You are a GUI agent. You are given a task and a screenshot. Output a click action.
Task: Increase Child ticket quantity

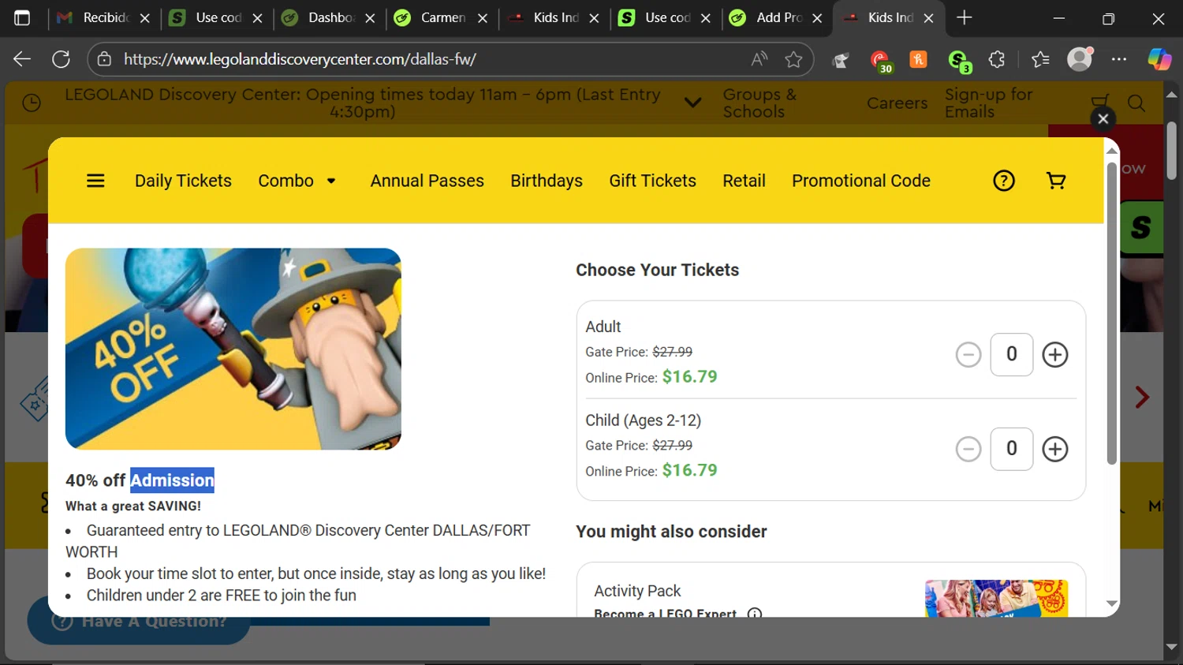(x=1055, y=449)
